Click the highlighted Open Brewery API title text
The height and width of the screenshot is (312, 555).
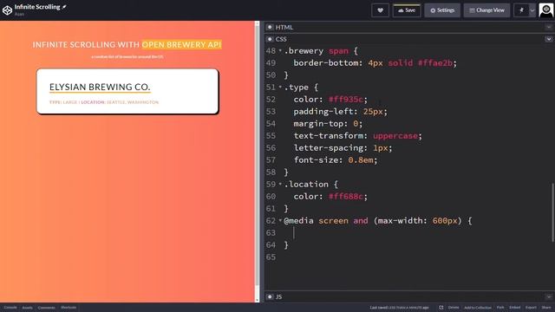tap(181, 44)
